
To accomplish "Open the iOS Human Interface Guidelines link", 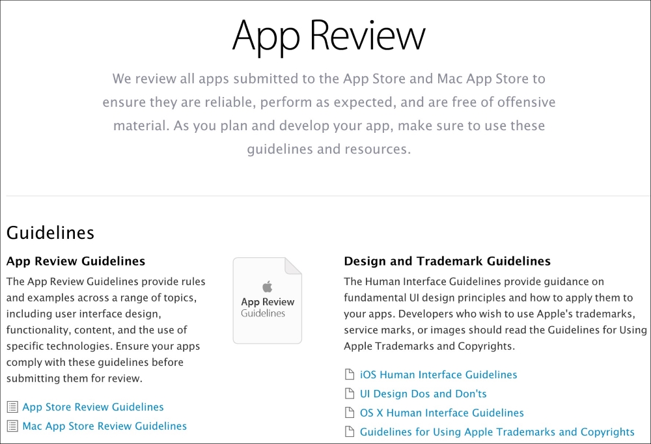I will click(438, 374).
